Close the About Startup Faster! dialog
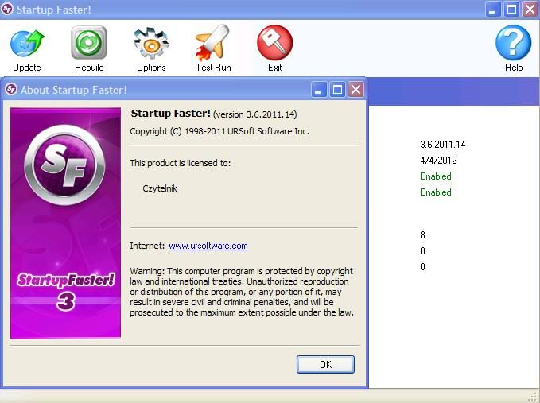Screen dimensions: 540x403 click(x=355, y=90)
